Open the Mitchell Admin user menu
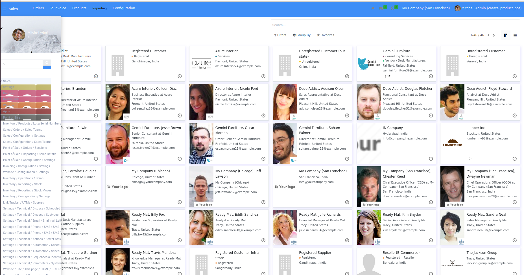Viewport: 524px width, 275px height. pos(488,8)
